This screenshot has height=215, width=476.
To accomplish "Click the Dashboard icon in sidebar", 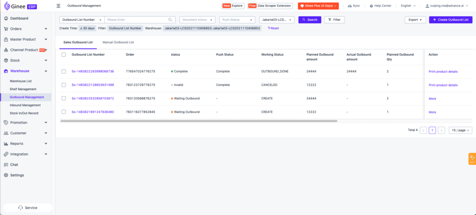I will pyautogui.click(x=6, y=18).
